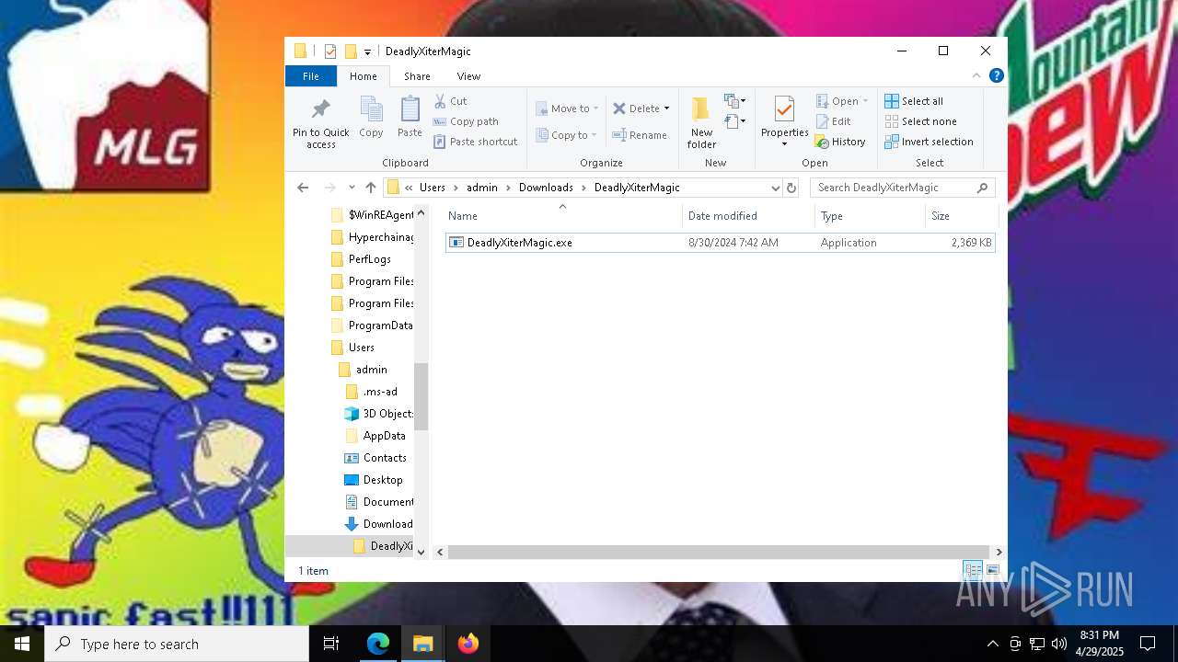Switch to the Details view icon
Screen dimensions: 1178x662
(x=973, y=571)
